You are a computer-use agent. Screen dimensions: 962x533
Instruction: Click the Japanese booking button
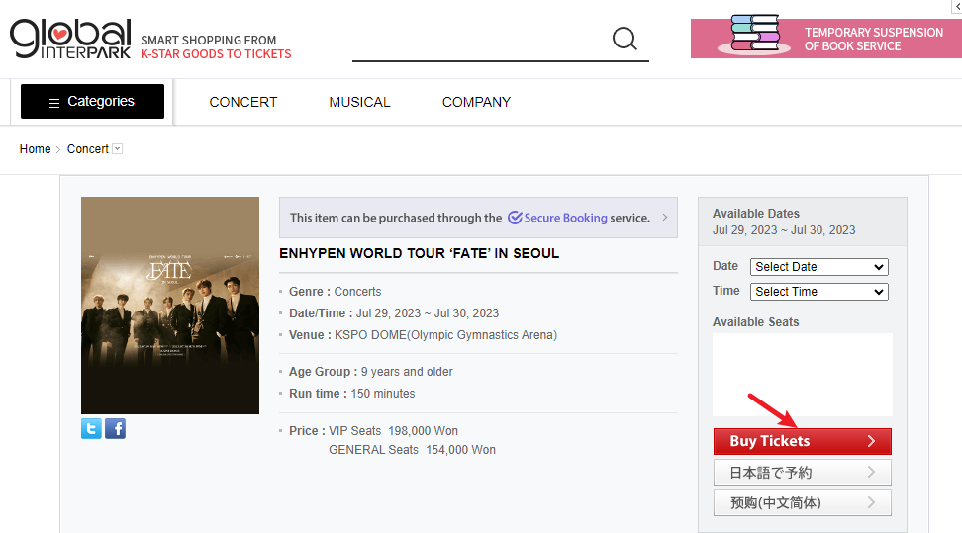coord(802,473)
